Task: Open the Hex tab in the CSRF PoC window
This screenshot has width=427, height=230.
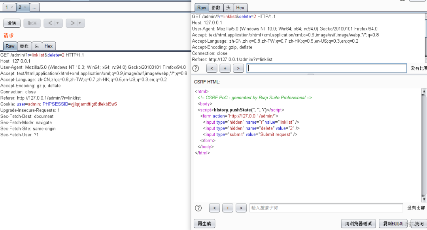Action: pyautogui.click(x=240, y=8)
